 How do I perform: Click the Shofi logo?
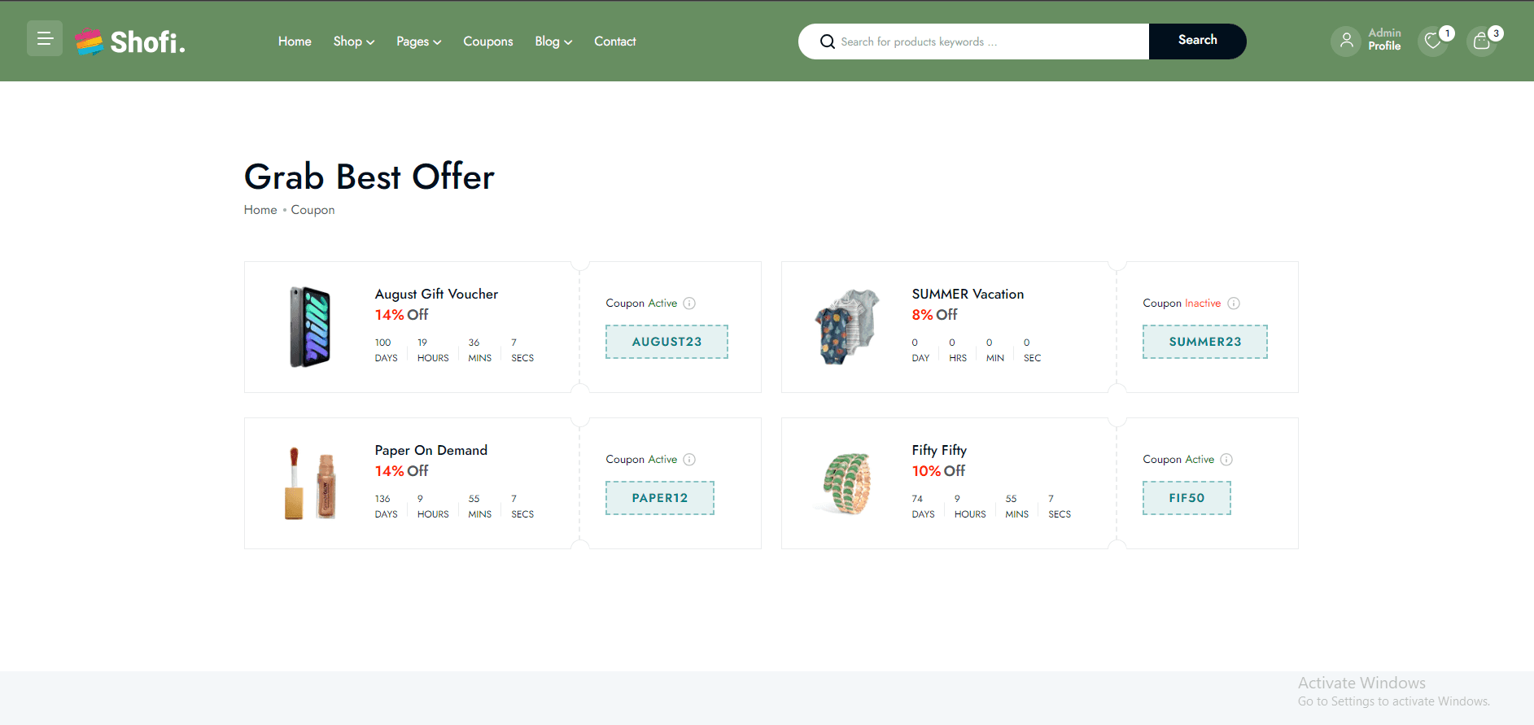pos(130,41)
